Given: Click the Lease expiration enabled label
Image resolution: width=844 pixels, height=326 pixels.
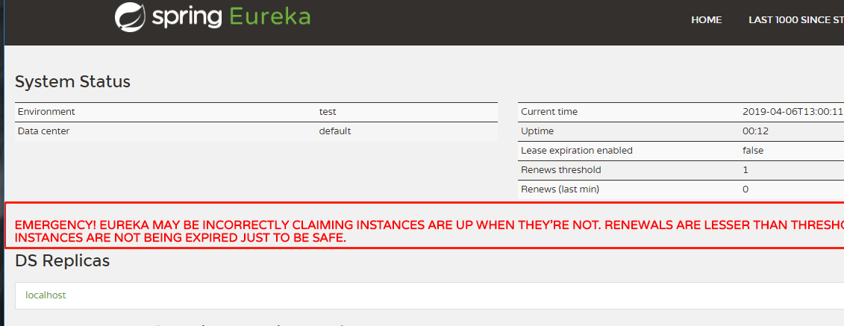Looking at the screenshot, I should [576, 151].
